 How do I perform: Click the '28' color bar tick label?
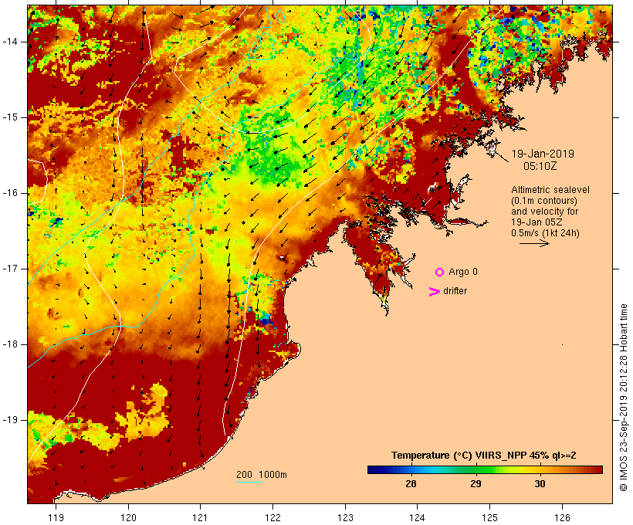[x=411, y=484]
